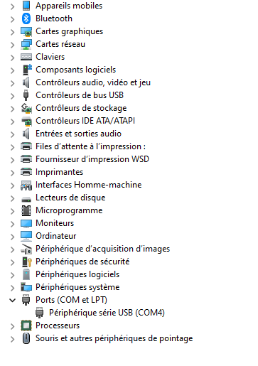258x366 pixels.
Task: Select the Interfaces Homme-machine entry
Action: click(89, 185)
